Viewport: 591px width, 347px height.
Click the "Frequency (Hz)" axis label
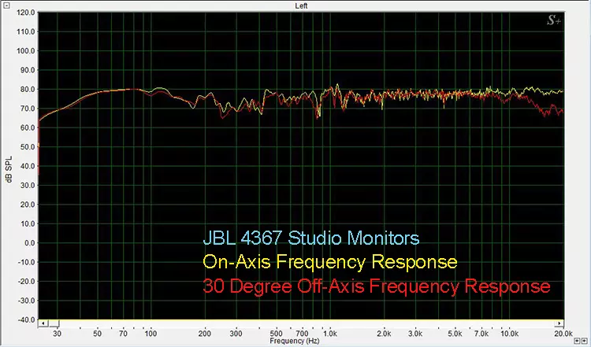295,341
